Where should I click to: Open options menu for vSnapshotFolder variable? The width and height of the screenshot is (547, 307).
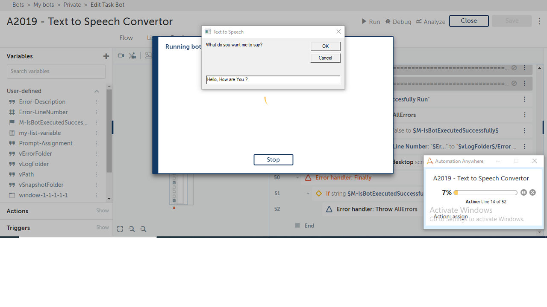pos(97,185)
